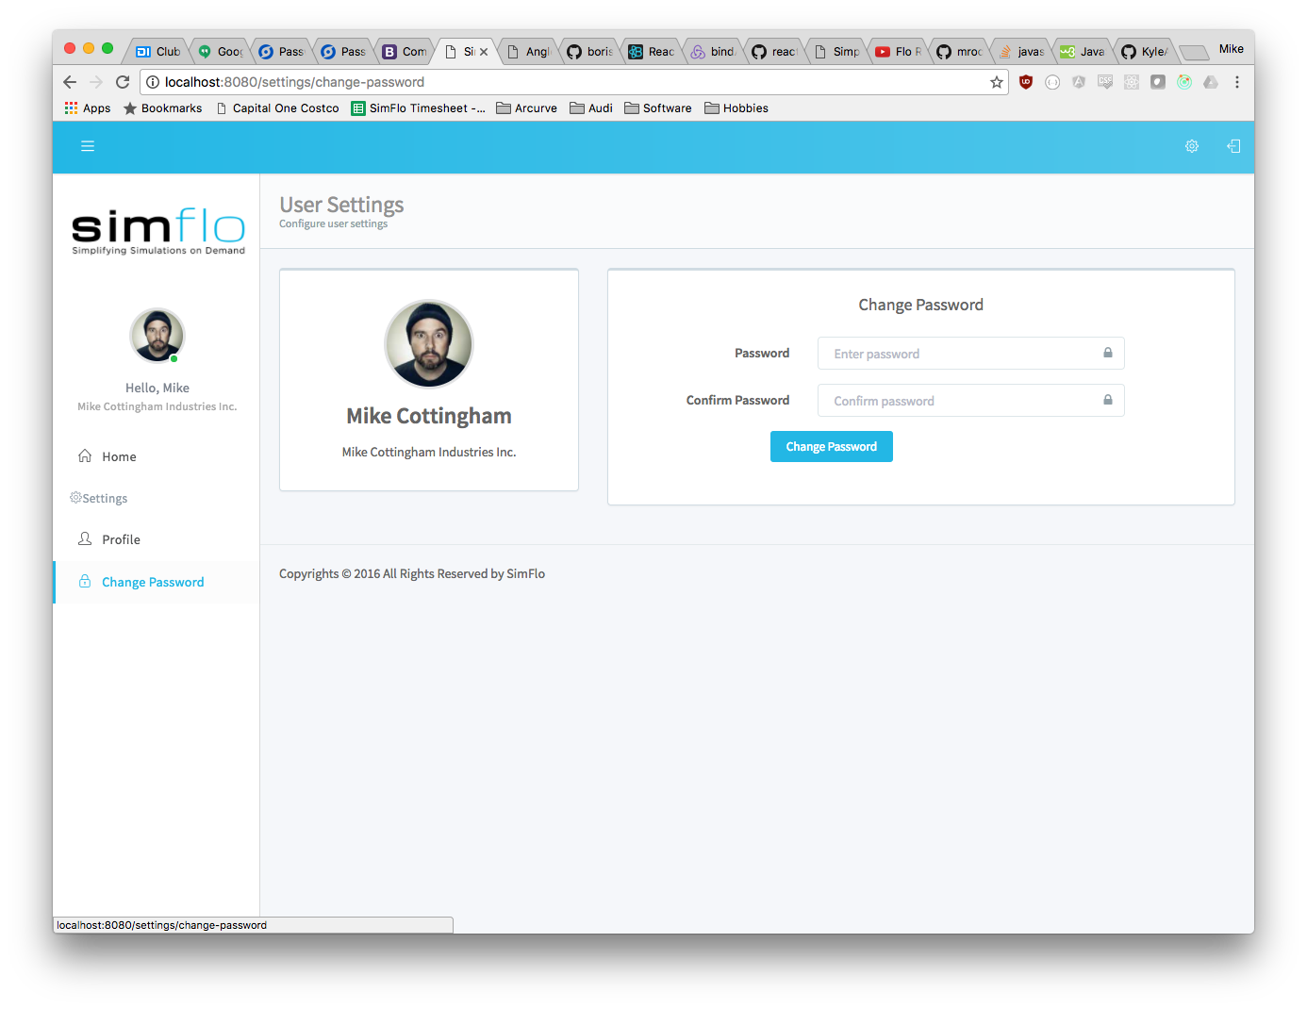Click the simflo logo
This screenshot has width=1307, height=1009.
point(157,231)
